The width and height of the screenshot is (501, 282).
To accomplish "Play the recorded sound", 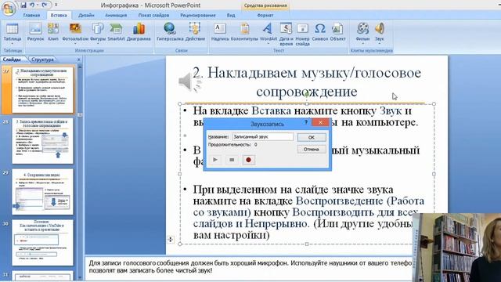I will (215, 160).
